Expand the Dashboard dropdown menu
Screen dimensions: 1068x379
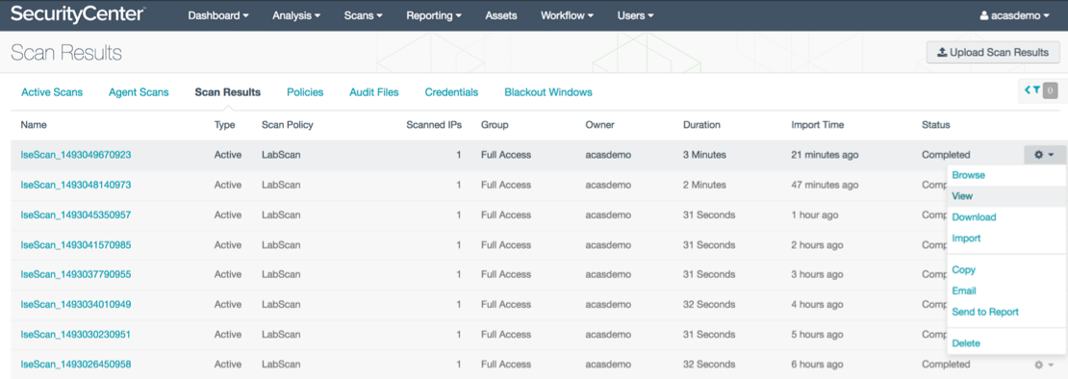[218, 15]
